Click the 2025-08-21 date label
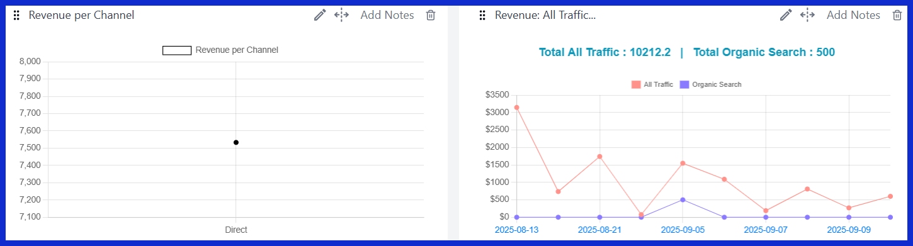The height and width of the screenshot is (246, 913). click(599, 230)
